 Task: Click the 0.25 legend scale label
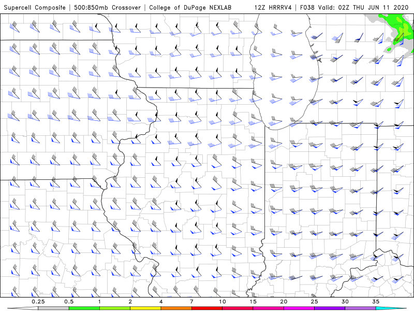pyautogui.click(x=38, y=302)
